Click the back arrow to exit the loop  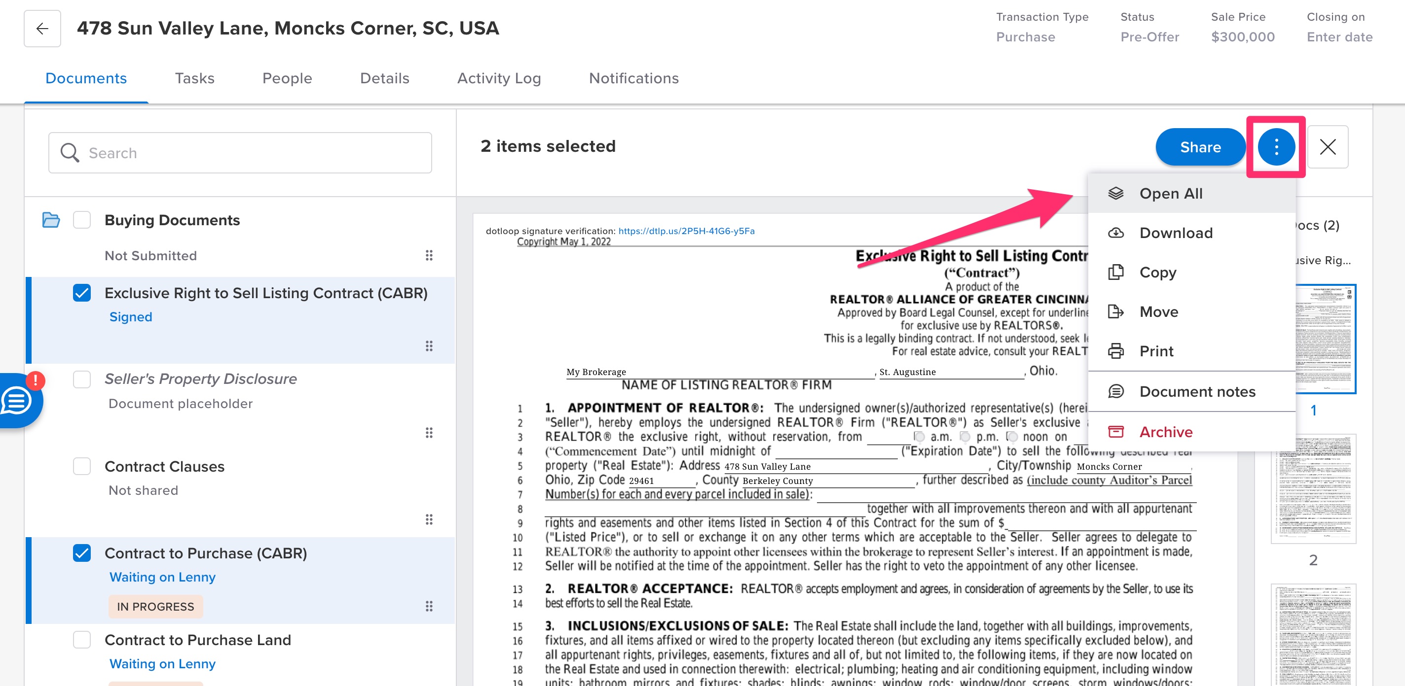tap(42, 28)
